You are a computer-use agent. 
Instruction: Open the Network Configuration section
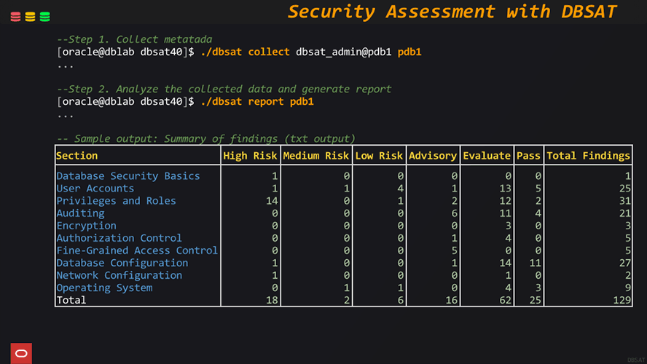119,275
